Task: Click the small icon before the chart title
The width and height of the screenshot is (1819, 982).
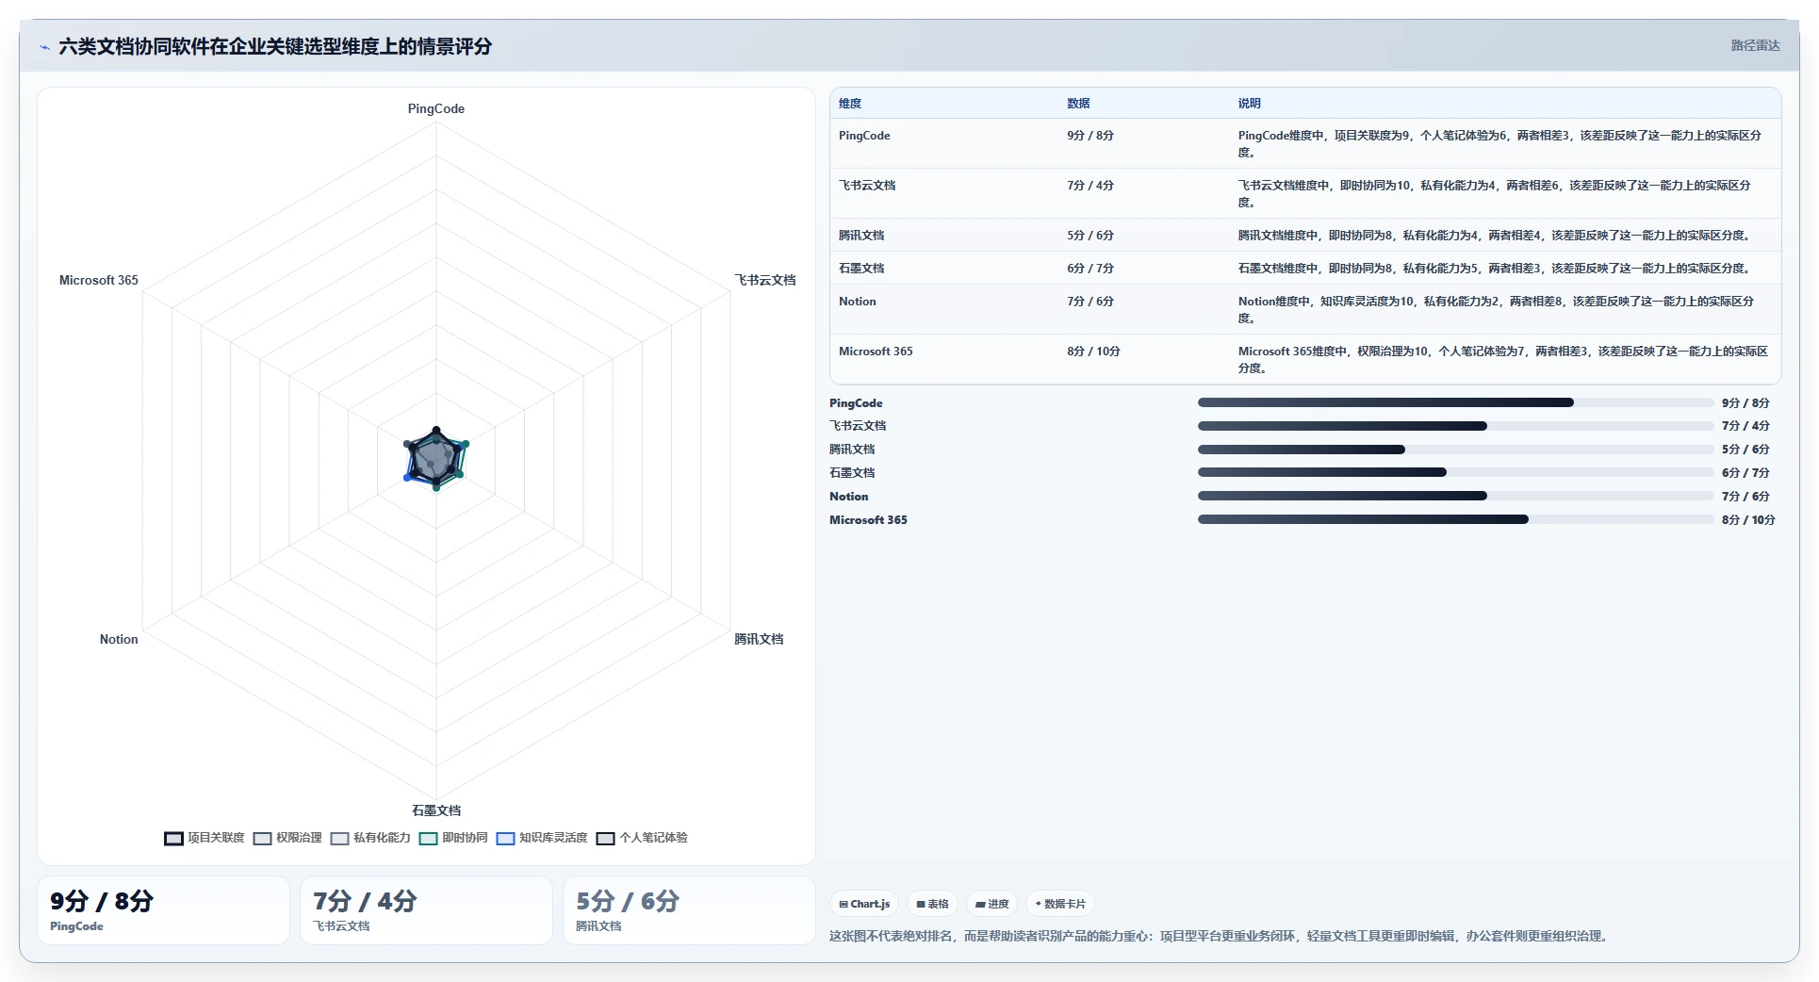Action: [x=44, y=47]
